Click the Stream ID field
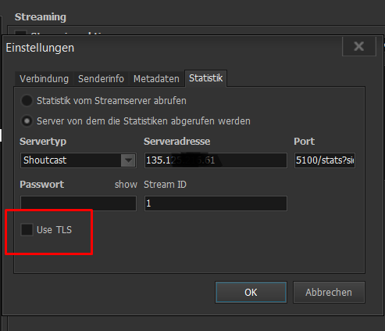 pyautogui.click(x=216, y=203)
